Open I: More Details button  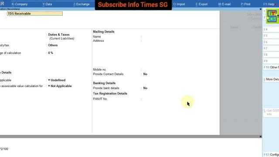[x=271, y=79]
